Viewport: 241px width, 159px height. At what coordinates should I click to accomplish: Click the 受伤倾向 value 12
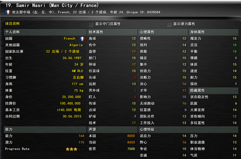click(x=235, y=116)
